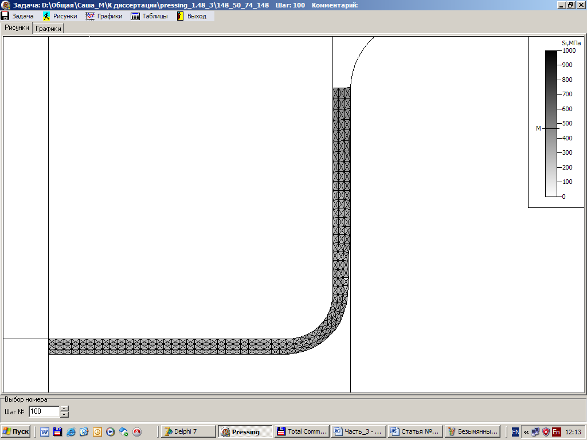Open Total Commander floppy icon in quick launch

coord(57,432)
